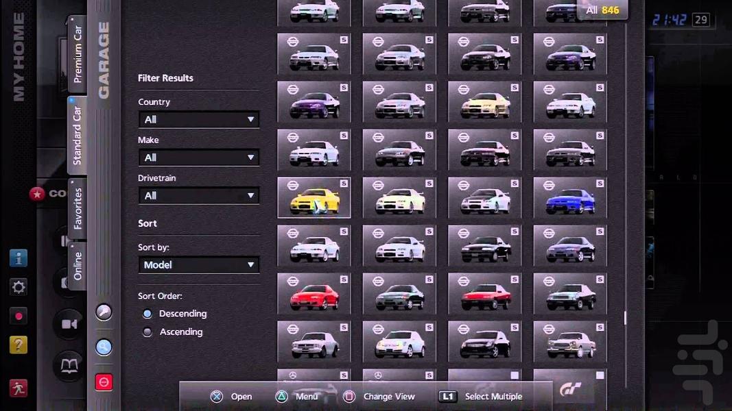Click the red running-man exit icon
Image resolution: width=732 pixels, height=411 pixels.
pyautogui.click(x=19, y=388)
